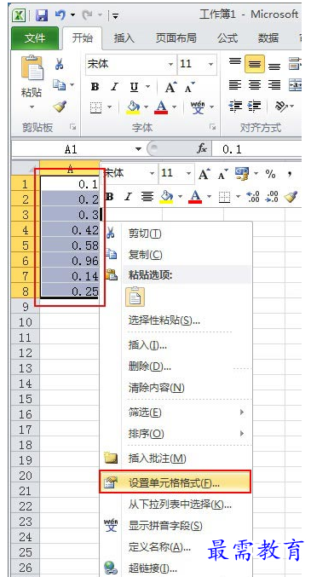Open font group dialog launcher
The image size is (311, 577).
(x=213, y=127)
